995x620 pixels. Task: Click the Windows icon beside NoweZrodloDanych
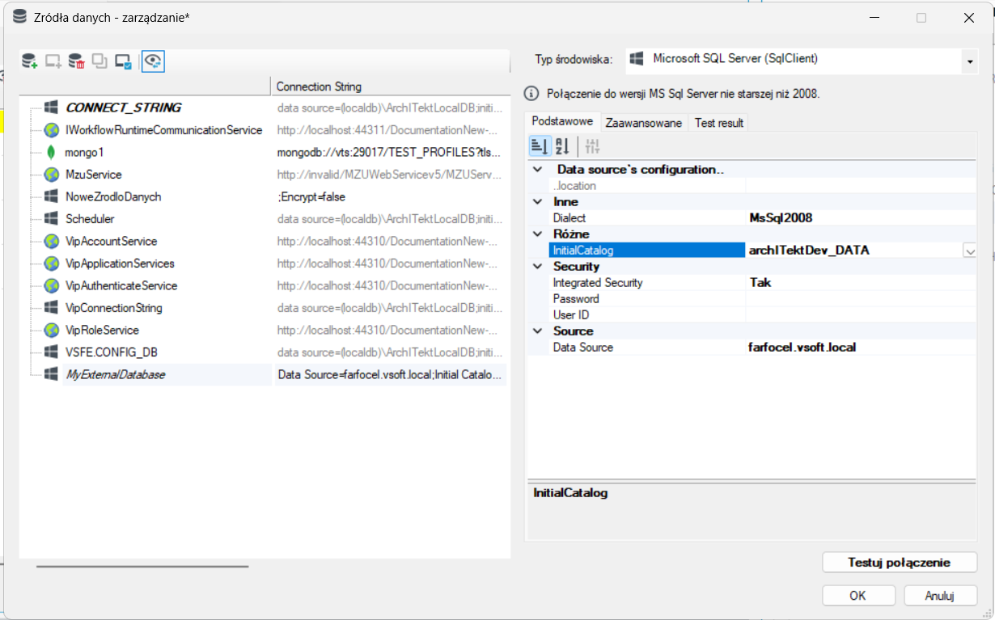(x=51, y=196)
